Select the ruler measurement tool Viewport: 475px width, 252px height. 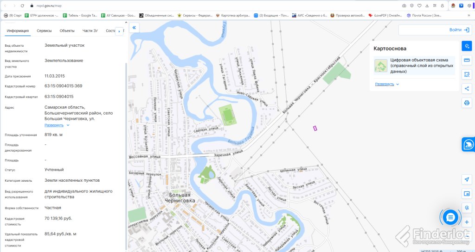[x=467, y=60]
